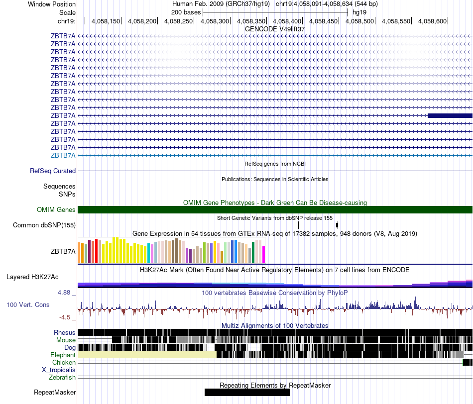473x404 pixels.
Task: Click the Window Position label
Action: (52, 4)
